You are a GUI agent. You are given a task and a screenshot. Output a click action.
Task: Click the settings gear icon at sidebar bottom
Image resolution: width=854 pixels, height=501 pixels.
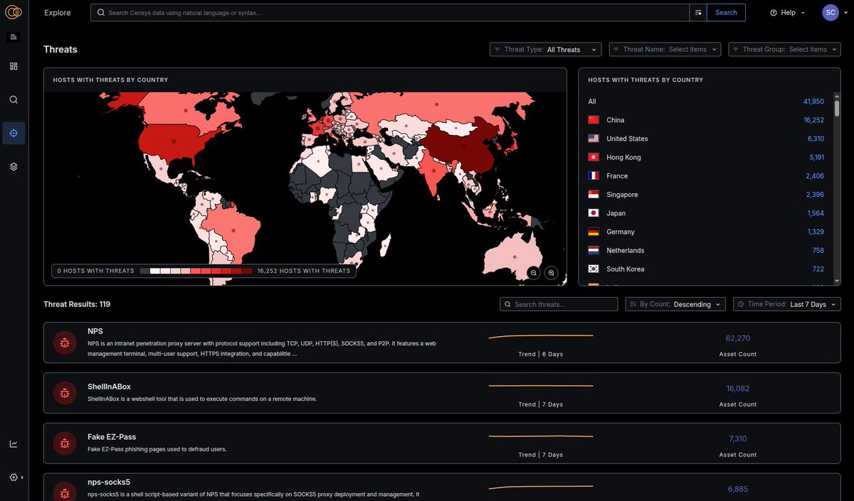click(x=12, y=477)
